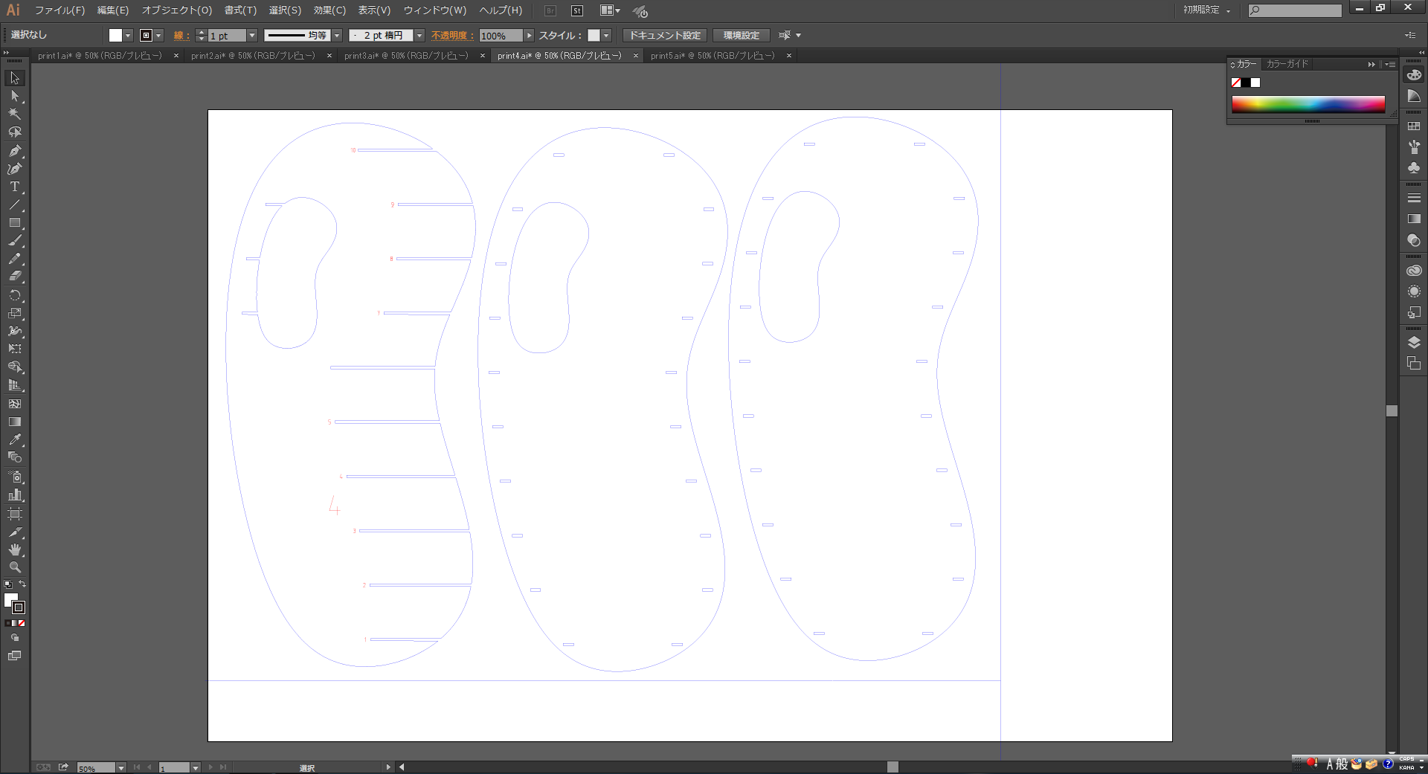Select the Curvature tool

[15, 168]
